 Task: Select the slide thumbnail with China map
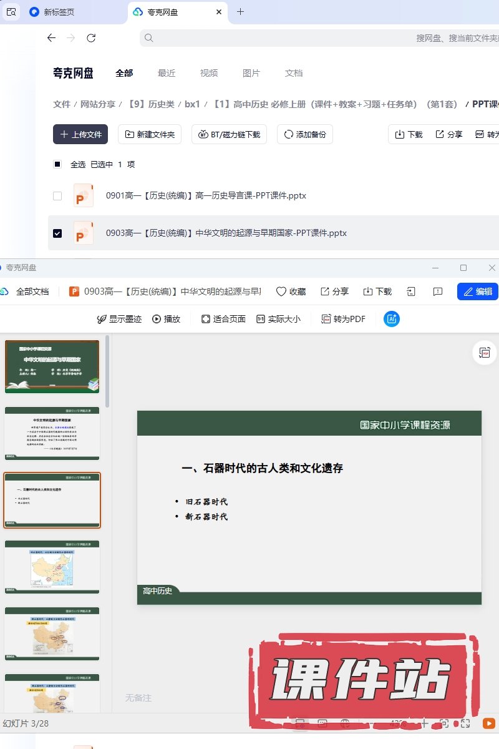click(52, 567)
